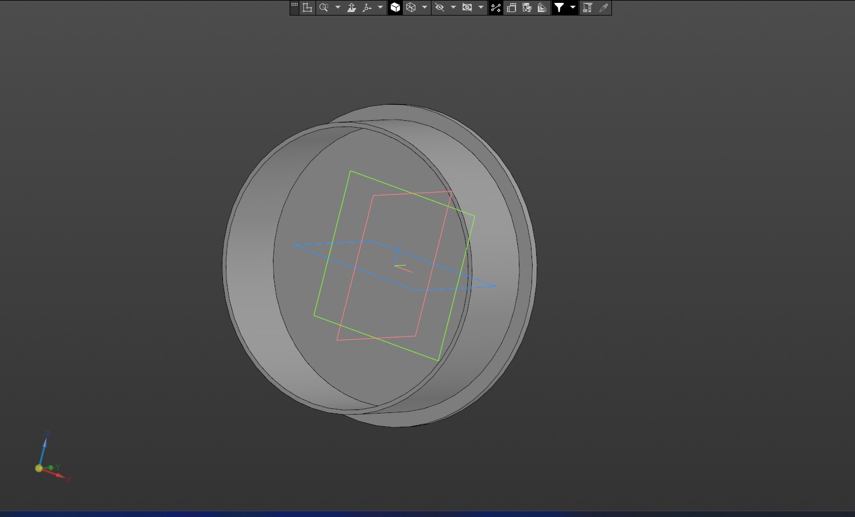Viewport: 855px width, 517px height.
Task: Click the toolbar grip handle dots
Action: tap(294, 5)
